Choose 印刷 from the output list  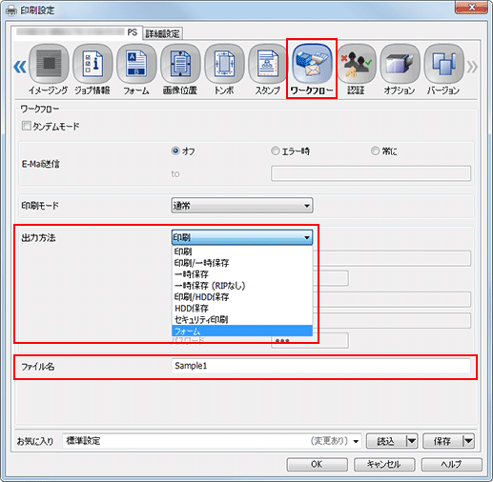pyautogui.click(x=242, y=251)
